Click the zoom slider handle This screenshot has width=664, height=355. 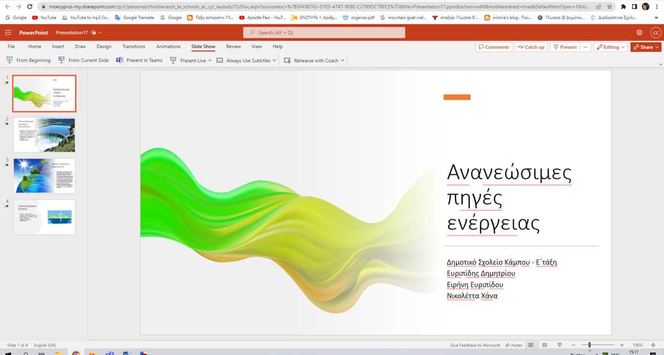click(589, 345)
